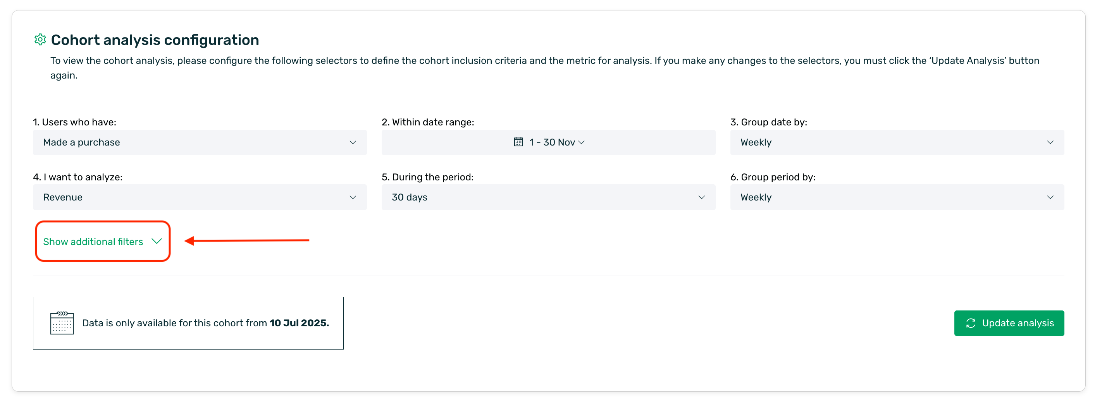
Task: Click the calendar icon in the date range field
Action: click(x=518, y=142)
